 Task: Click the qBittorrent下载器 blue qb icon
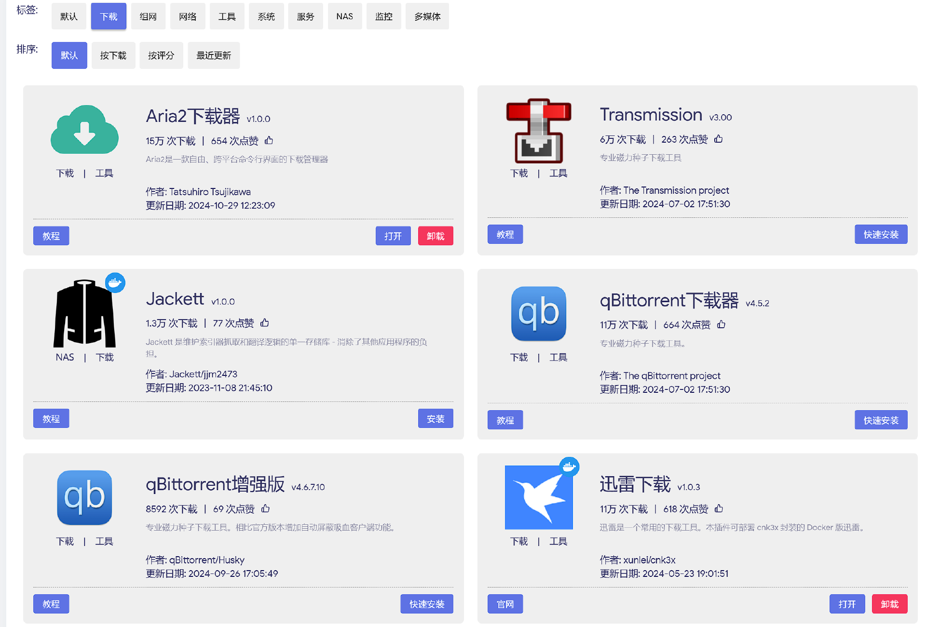point(538,314)
